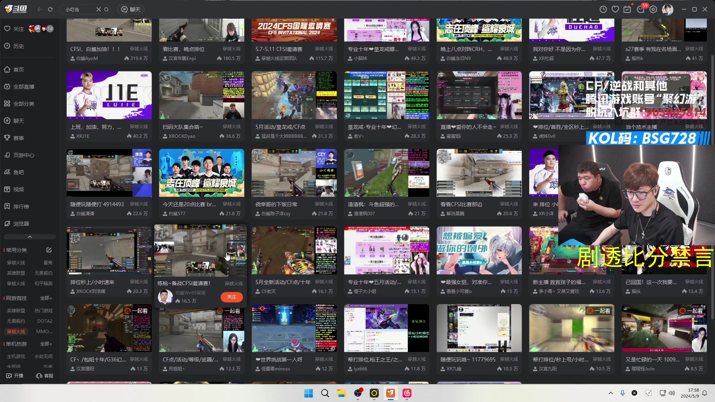Screen dimensions: 715x402
Task: Open the 聊天 button beside the search box
Action: click(x=131, y=9)
